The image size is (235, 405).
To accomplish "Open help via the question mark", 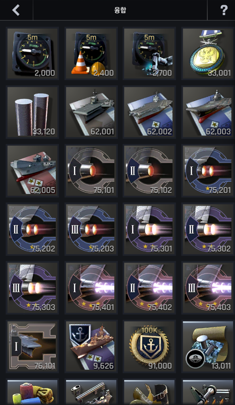I will pos(224,10).
